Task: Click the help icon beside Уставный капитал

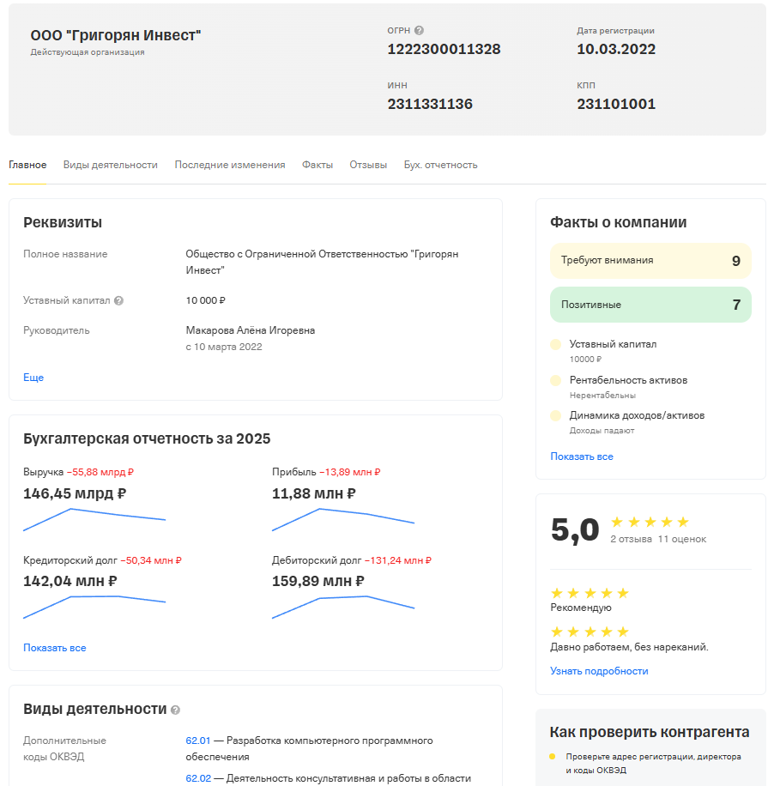Action: [118, 301]
